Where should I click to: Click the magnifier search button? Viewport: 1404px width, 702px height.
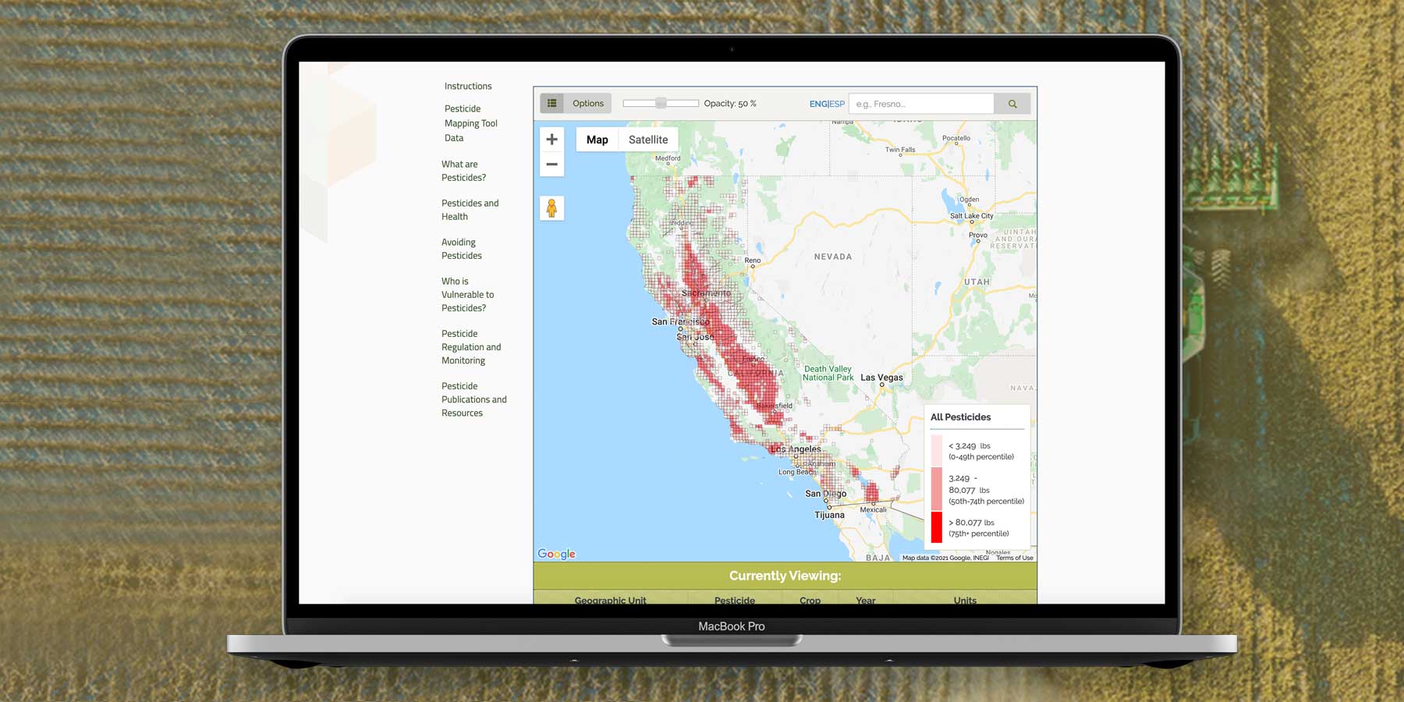(1012, 104)
